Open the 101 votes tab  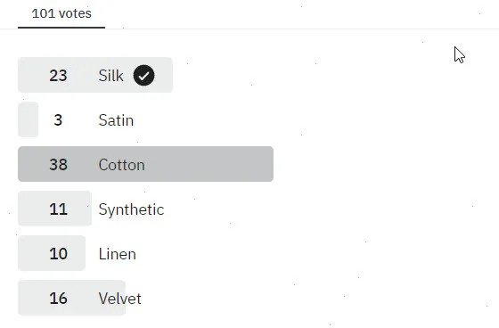tap(61, 13)
